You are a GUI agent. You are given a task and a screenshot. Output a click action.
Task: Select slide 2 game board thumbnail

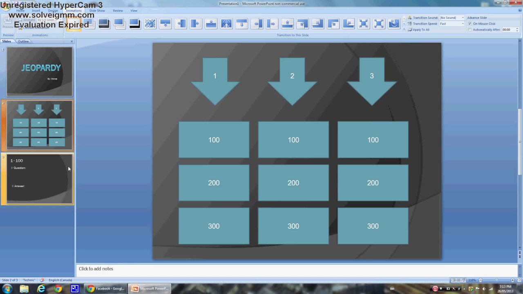[40, 125]
